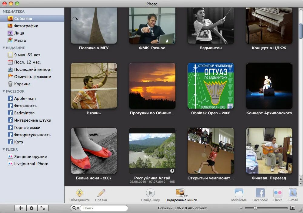Select the Финвал. Переезд event
Screen dimensions: 303x213
pos(269,151)
